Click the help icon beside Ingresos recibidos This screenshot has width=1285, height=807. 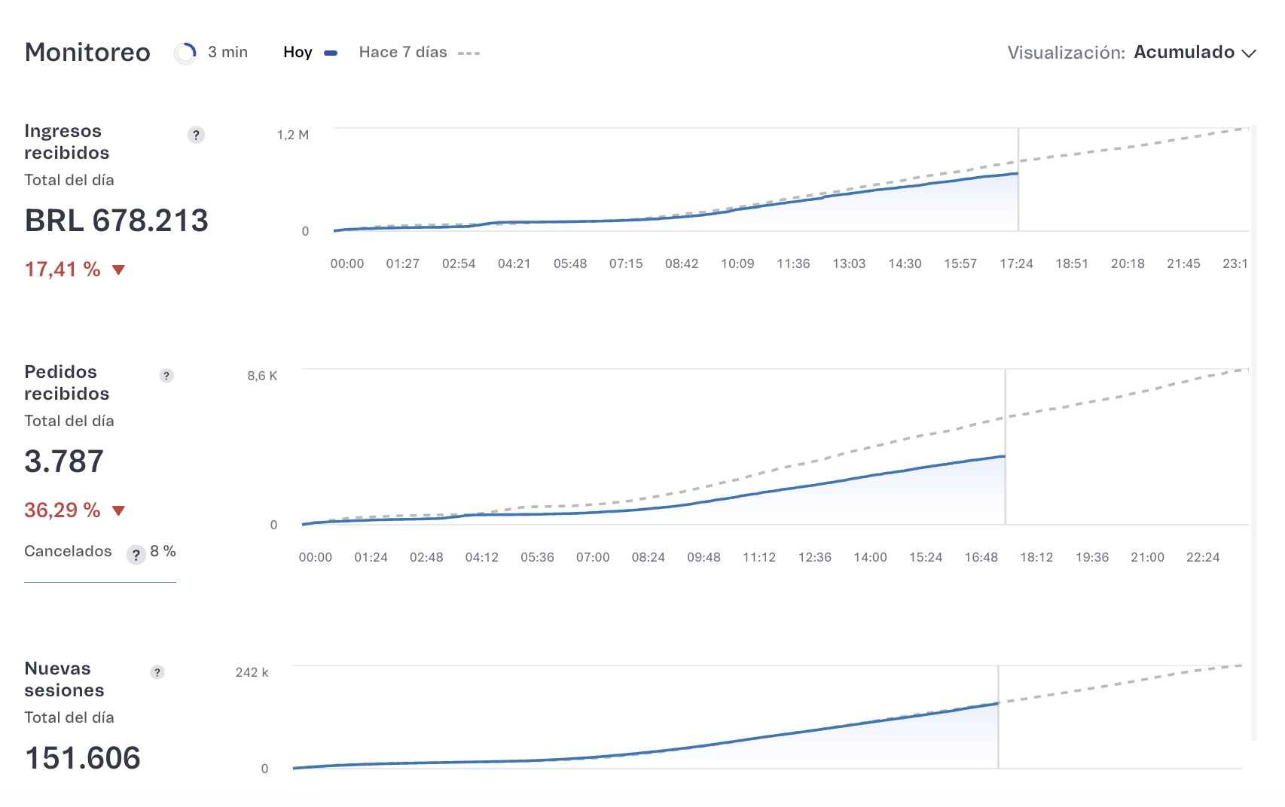(196, 135)
